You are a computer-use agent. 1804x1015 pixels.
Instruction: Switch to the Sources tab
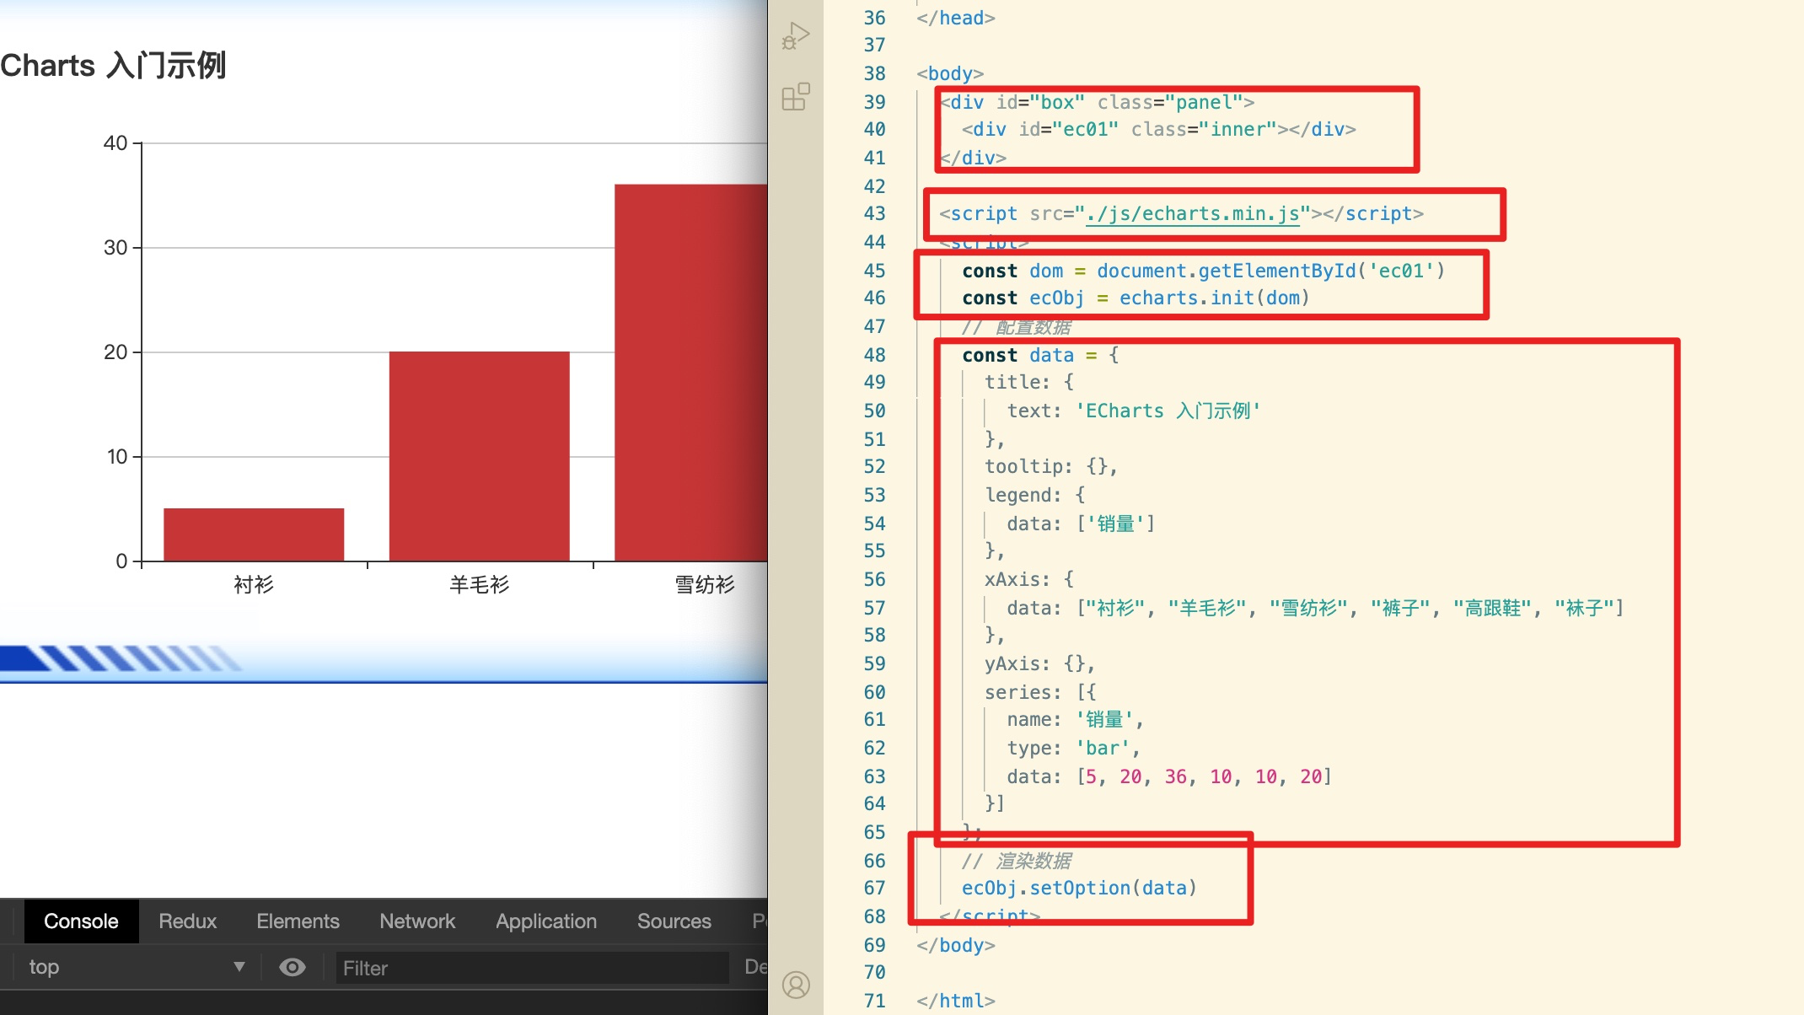click(674, 921)
